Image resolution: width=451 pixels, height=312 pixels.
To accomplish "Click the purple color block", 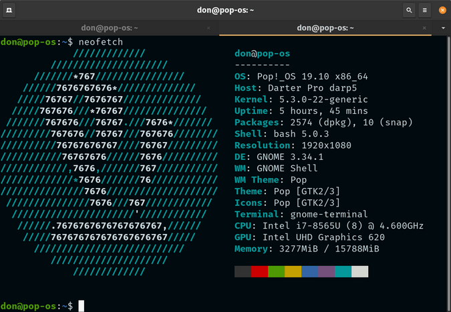I will (327, 272).
